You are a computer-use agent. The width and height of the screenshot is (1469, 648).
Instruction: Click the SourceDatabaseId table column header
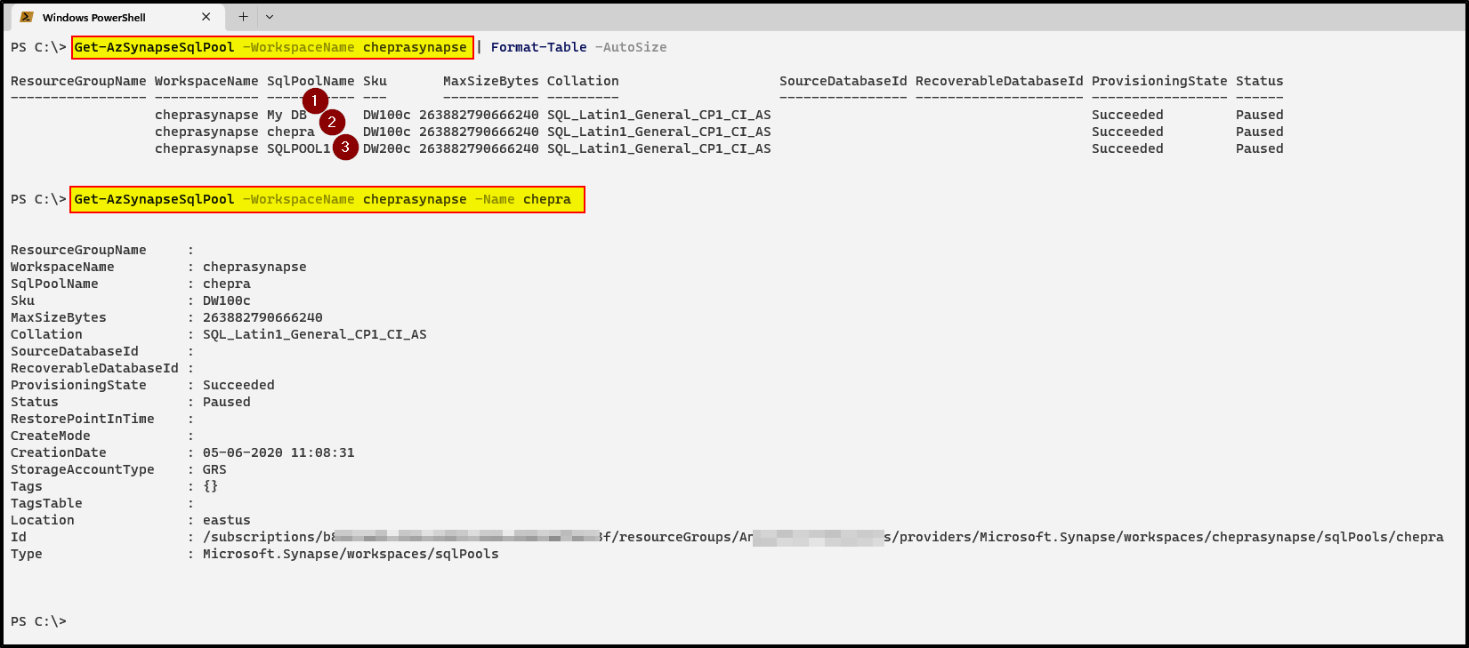tap(843, 81)
